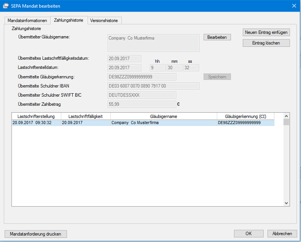The image size is (301, 242).
Task: Click the Übermittelte Schuldner IBAN label
Action: pos(43,86)
